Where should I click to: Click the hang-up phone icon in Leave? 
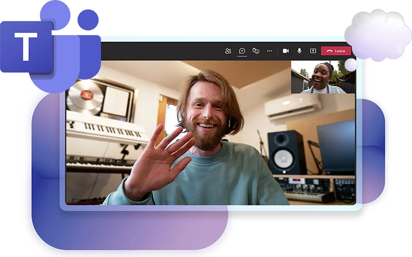click(329, 51)
